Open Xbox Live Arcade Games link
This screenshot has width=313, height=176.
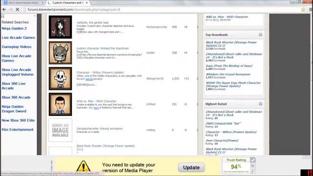click(16, 58)
